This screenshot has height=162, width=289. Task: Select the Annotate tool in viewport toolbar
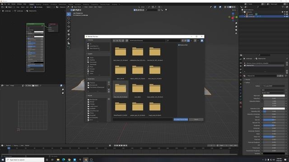pos(69,39)
